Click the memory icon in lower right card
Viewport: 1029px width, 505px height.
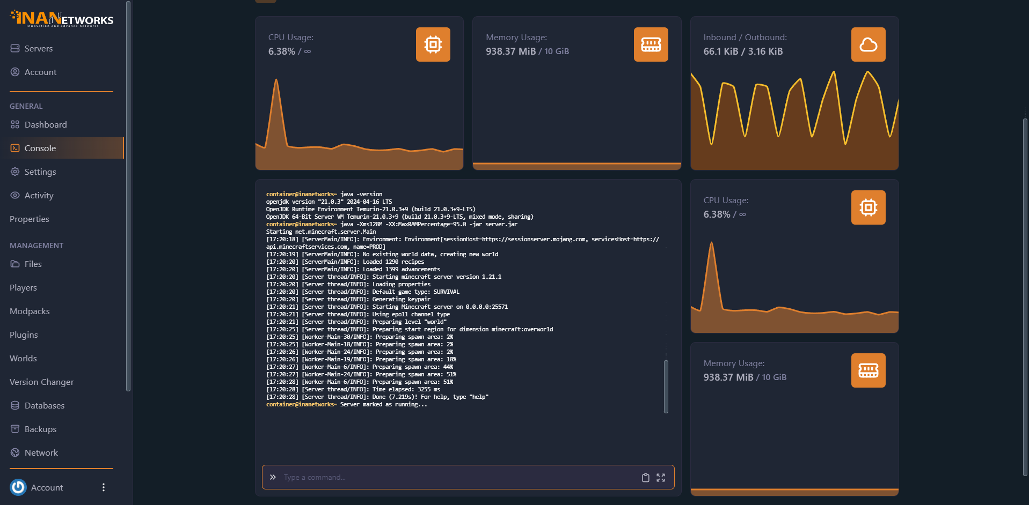click(x=868, y=370)
